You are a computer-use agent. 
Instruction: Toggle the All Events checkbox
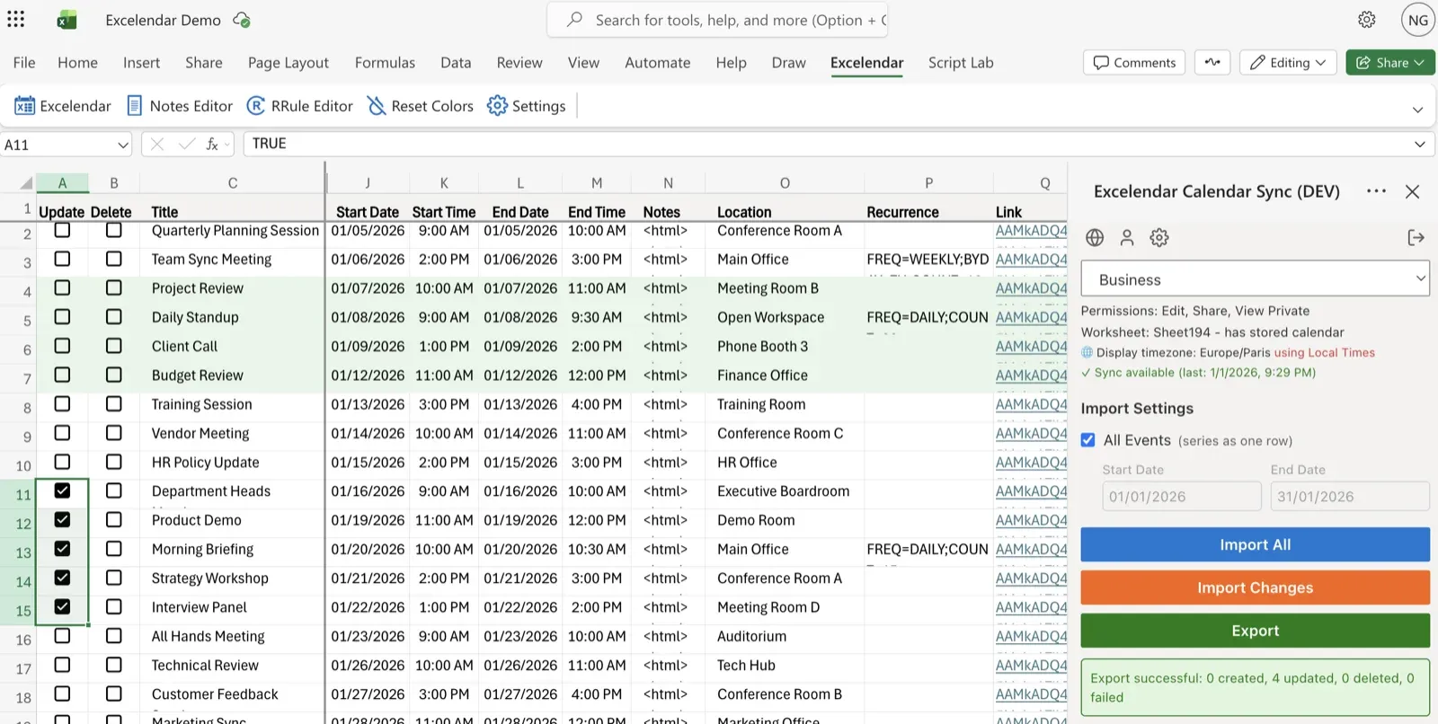1088,440
